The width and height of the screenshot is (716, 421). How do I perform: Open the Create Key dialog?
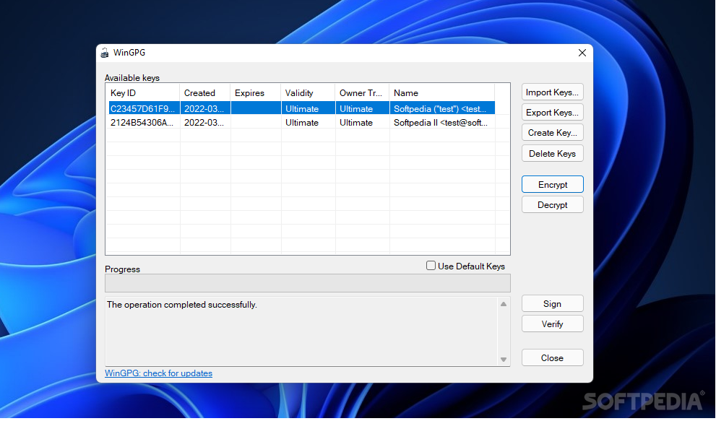tap(552, 133)
